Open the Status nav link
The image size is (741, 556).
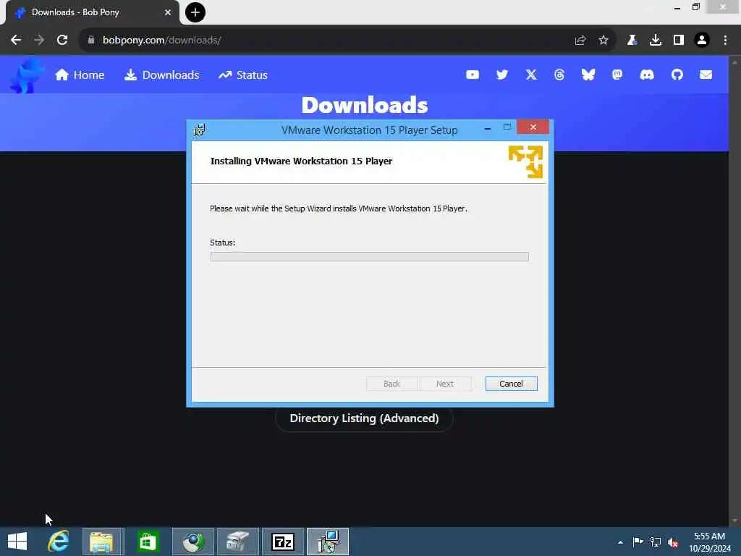pos(243,75)
